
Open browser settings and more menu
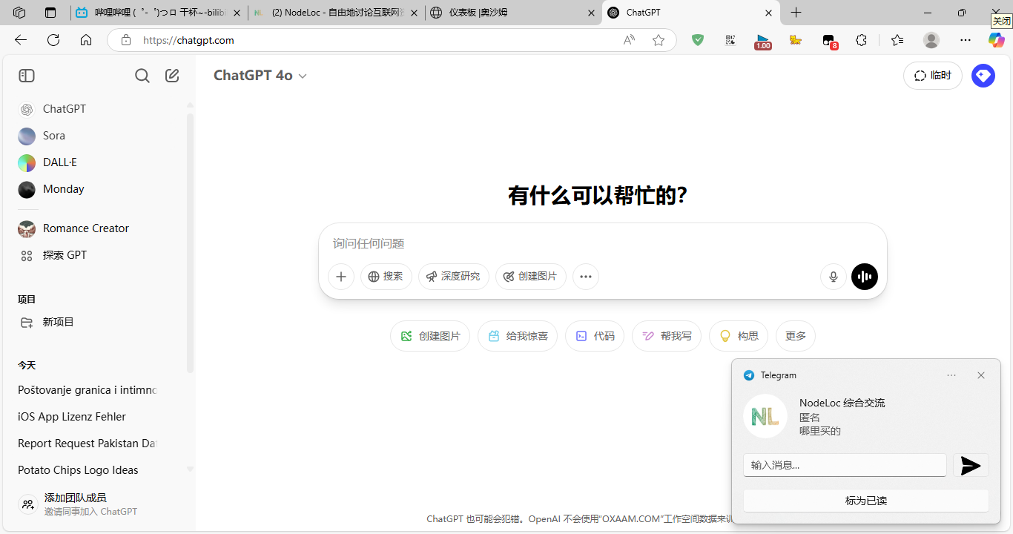(965, 40)
